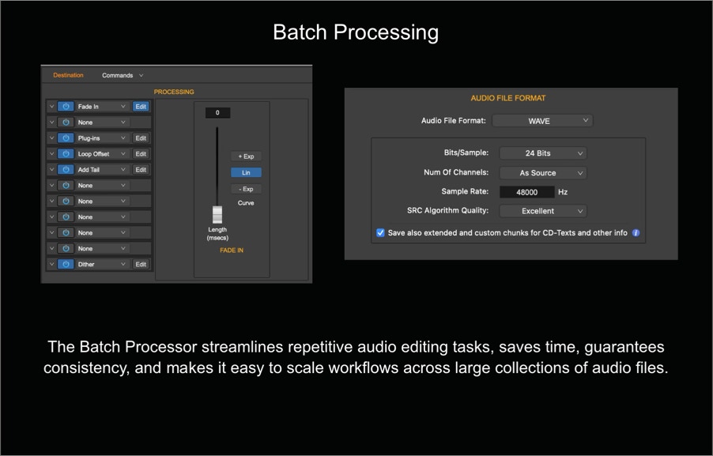
Task: Click Edit button for Loop Offset
Action: click(x=141, y=154)
